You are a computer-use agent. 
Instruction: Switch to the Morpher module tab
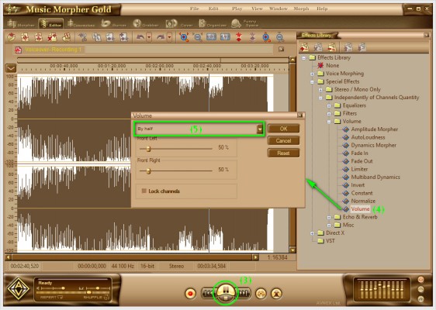click(21, 23)
